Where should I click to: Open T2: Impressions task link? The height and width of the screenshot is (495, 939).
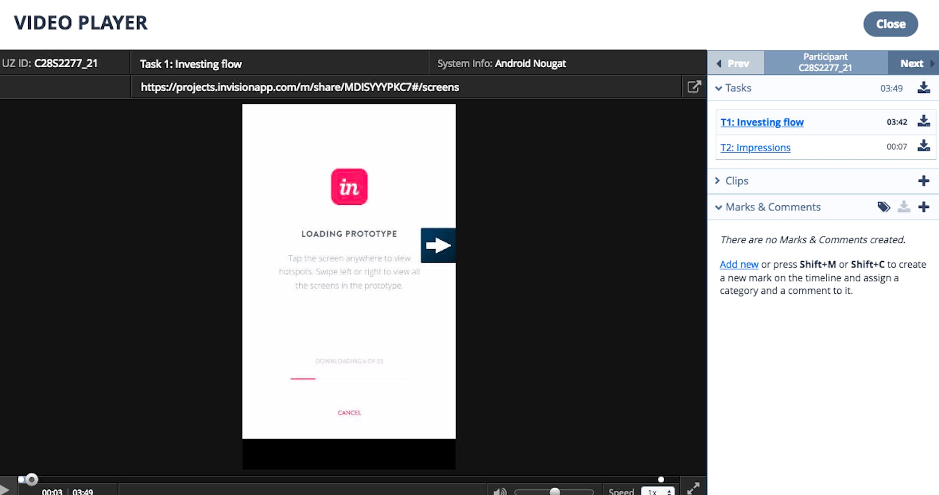(755, 147)
